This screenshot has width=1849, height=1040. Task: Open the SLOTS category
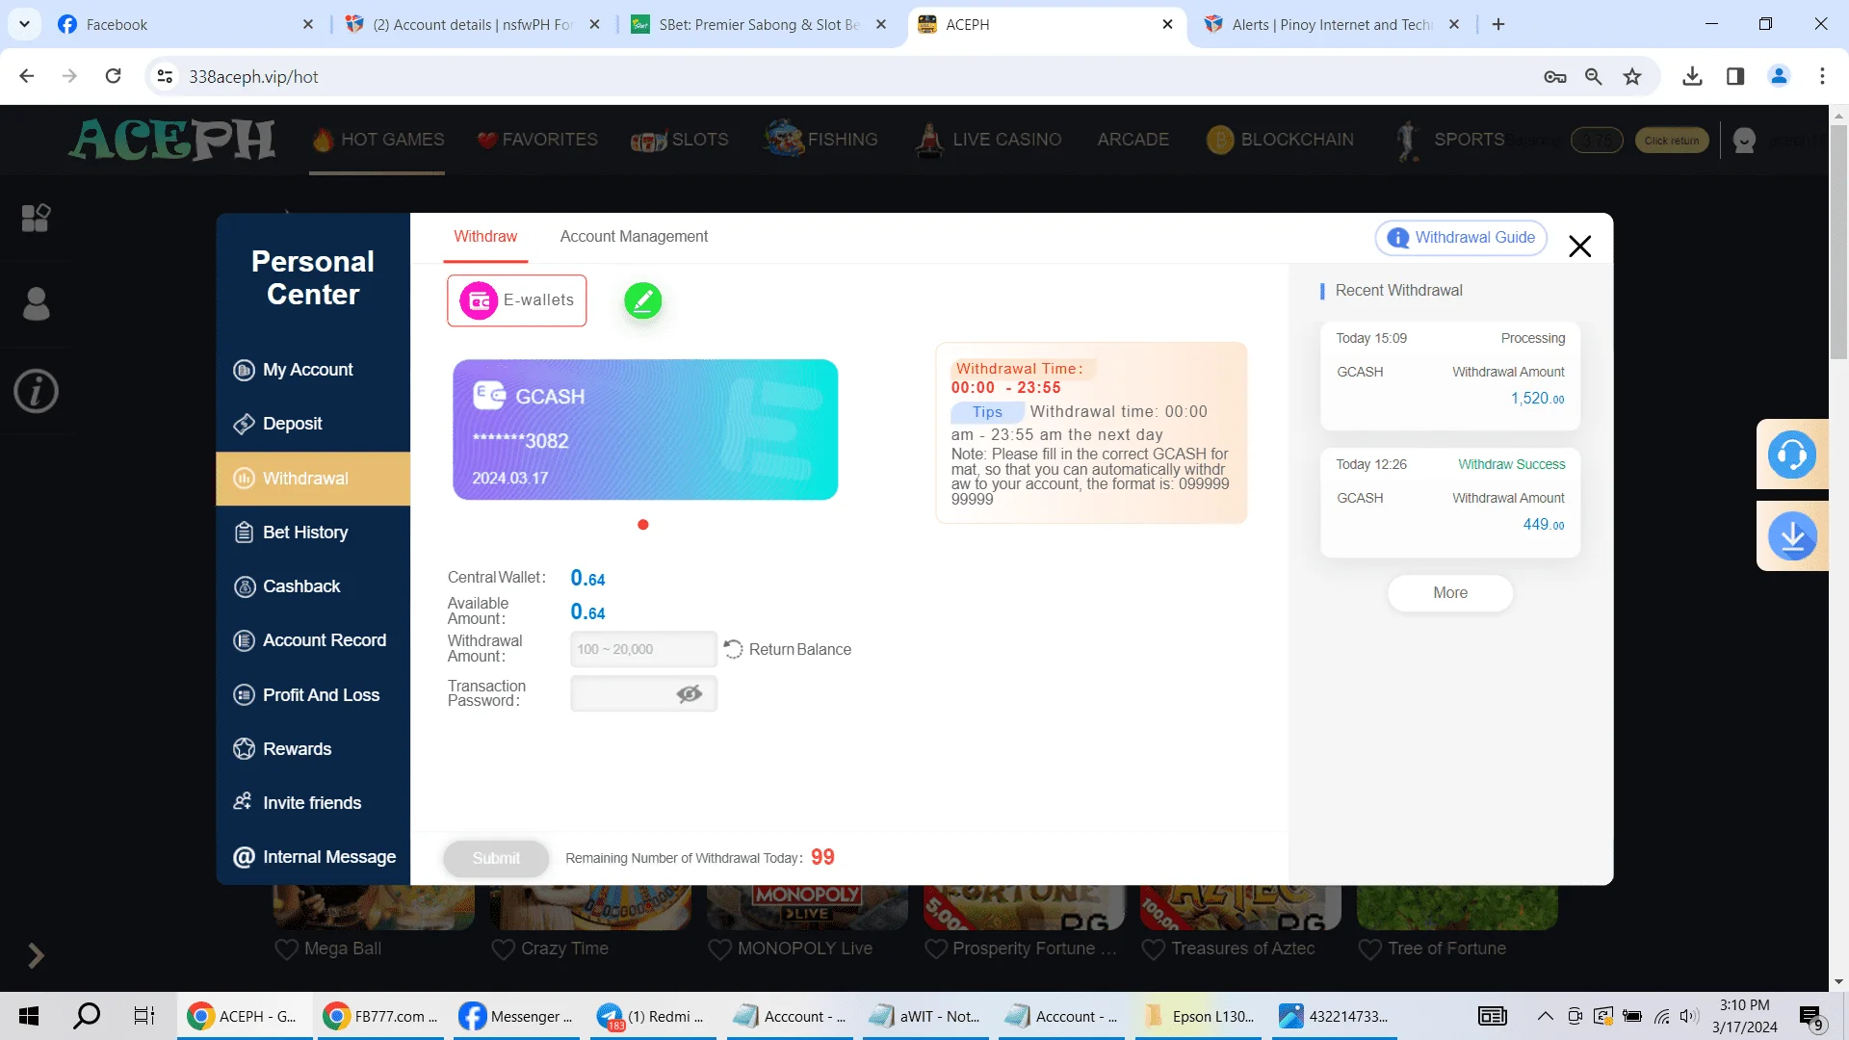click(x=679, y=140)
